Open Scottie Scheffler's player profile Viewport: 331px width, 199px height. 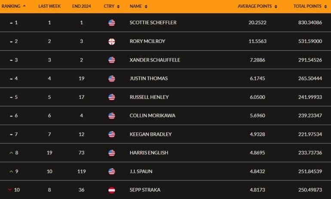pyautogui.click(x=153, y=23)
